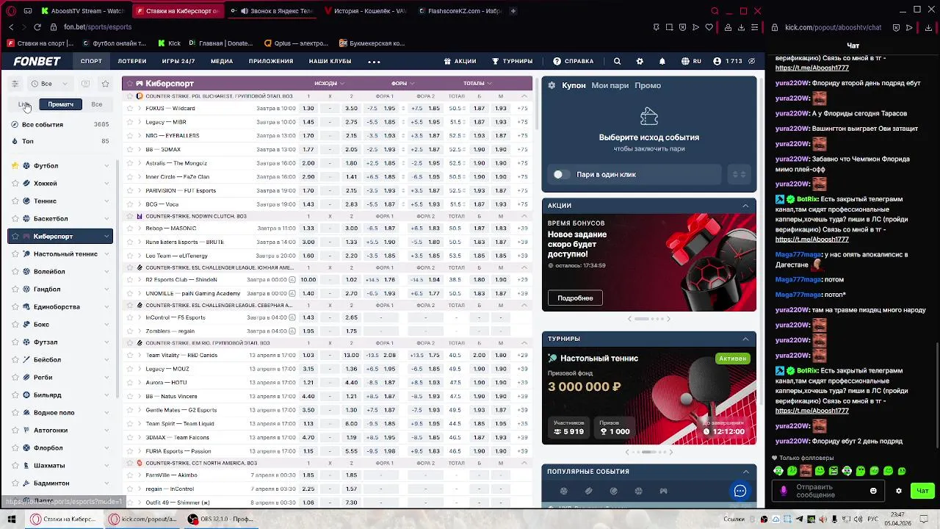Click the favorites star above the sports list
940x529 pixels.
105,84
